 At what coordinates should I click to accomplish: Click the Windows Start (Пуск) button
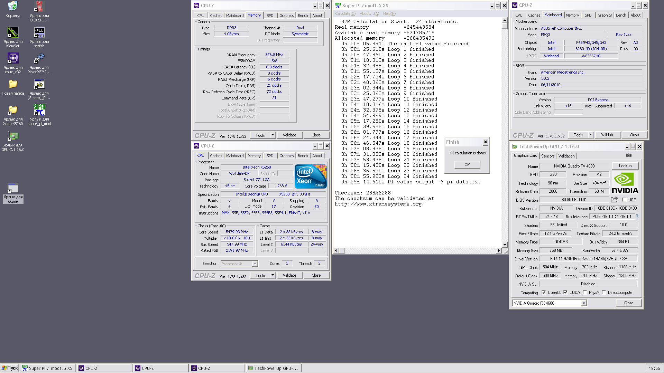[x=10, y=368]
